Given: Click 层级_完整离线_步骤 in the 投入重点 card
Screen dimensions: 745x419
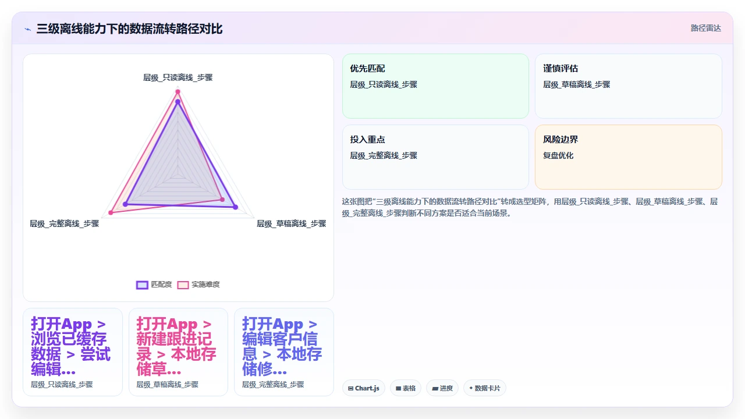Looking at the screenshot, I should click(x=384, y=155).
